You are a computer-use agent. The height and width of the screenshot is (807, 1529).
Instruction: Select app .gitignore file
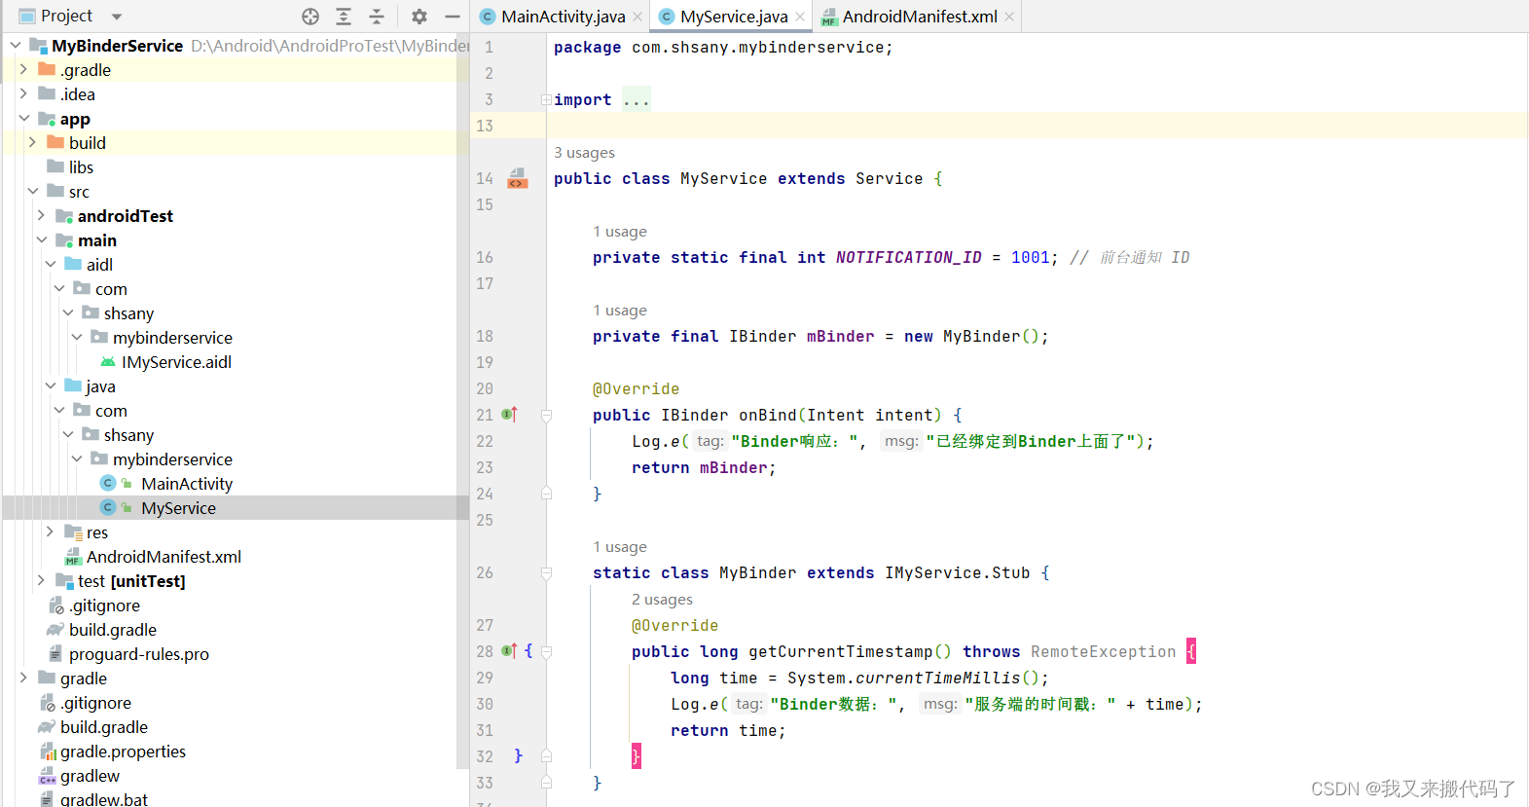[104, 605]
